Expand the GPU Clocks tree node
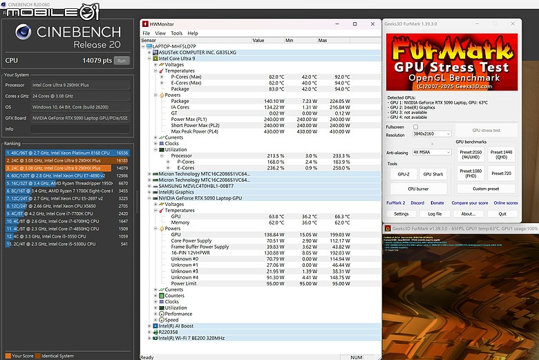 [x=155, y=302]
